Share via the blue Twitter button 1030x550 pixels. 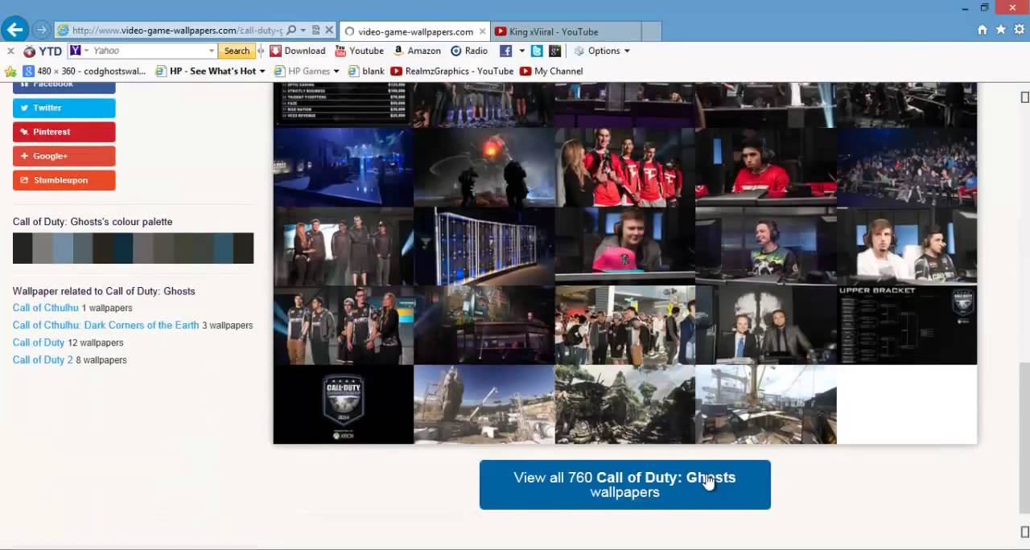pyautogui.click(x=64, y=108)
